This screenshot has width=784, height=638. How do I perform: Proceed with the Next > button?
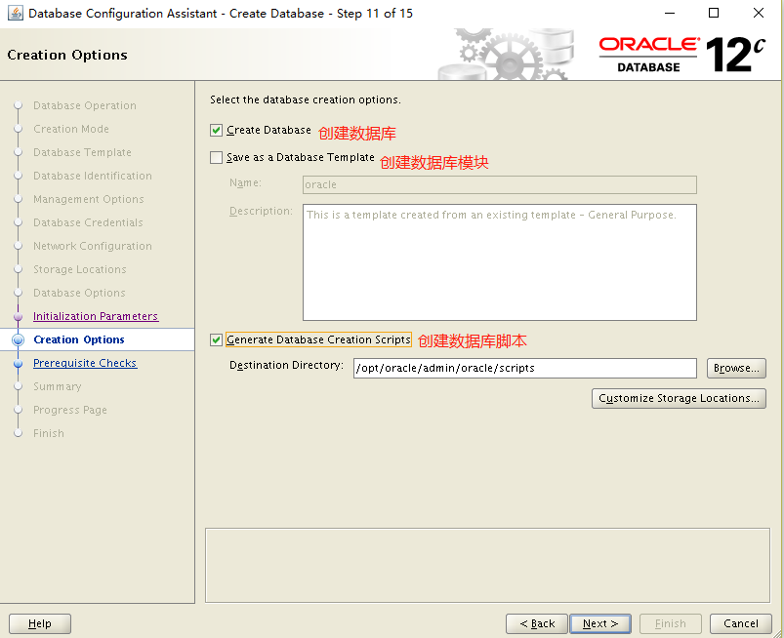point(600,623)
